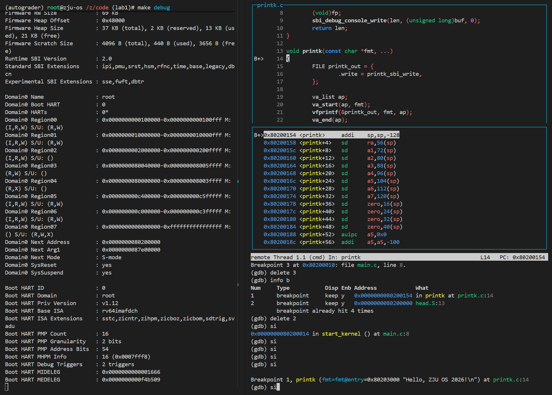Click the 'start_kernel () at main.c:8' line
552x395 pixels.
pos(330,334)
